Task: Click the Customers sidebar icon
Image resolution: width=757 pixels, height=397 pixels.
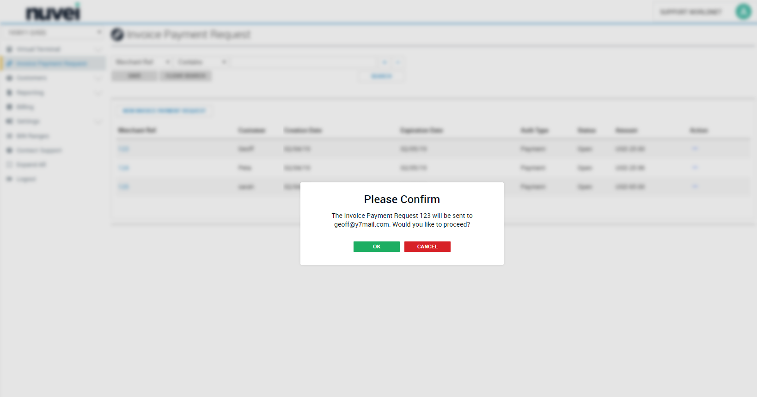Action: [x=9, y=78]
